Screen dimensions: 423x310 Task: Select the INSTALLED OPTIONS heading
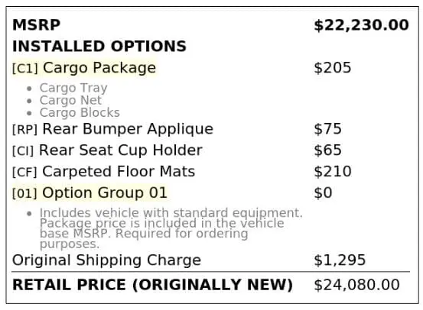[99, 47]
